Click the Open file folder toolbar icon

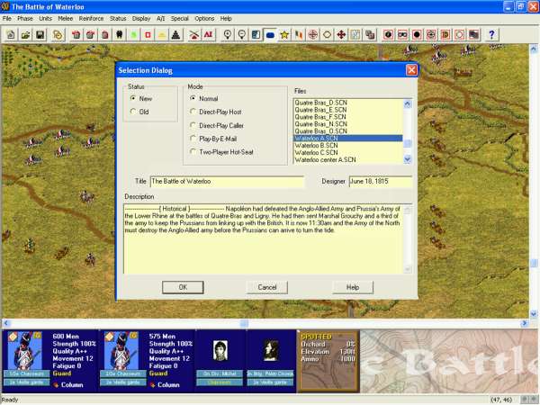coord(26,34)
